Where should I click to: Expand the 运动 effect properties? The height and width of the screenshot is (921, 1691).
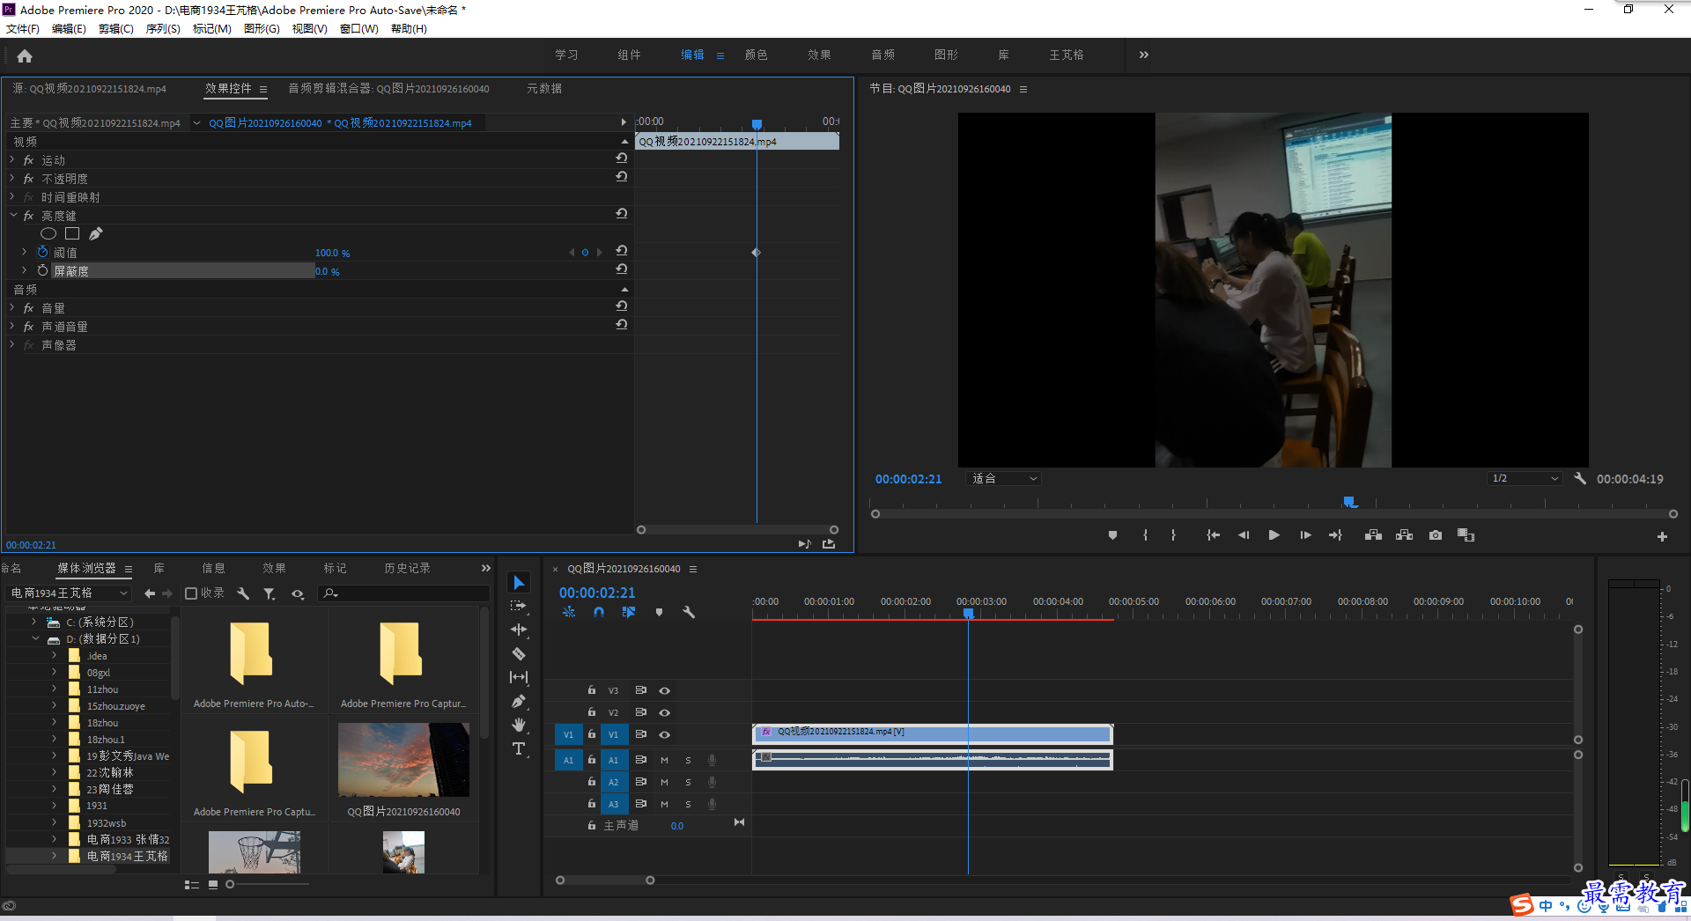[x=12, y=159]
